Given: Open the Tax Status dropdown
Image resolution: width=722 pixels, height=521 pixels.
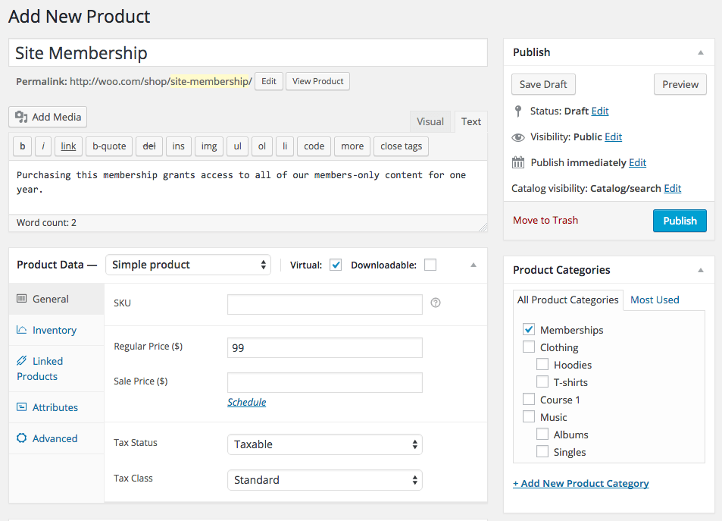Looking at the screenshot, I should click(324, 444).
